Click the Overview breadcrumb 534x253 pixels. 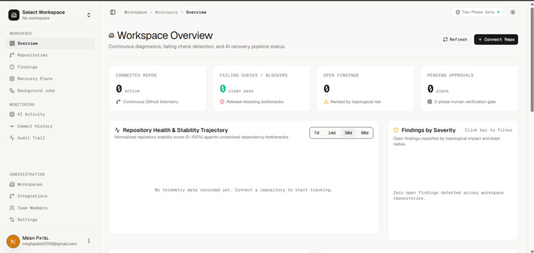point(196,13)
